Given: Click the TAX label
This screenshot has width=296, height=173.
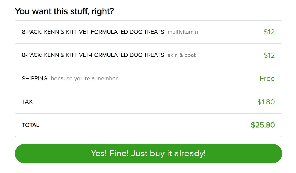Looking at the screenshot, I should coord(27,102).
